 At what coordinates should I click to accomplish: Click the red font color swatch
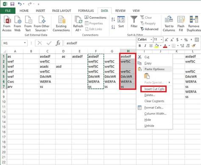(165, 46)
